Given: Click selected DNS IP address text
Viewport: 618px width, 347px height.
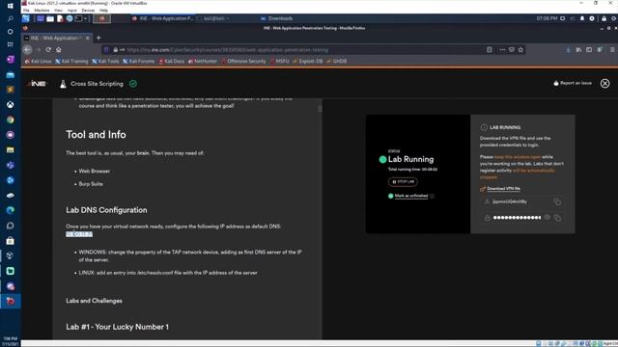Looking at the screenshot, I should click(79, 234).
